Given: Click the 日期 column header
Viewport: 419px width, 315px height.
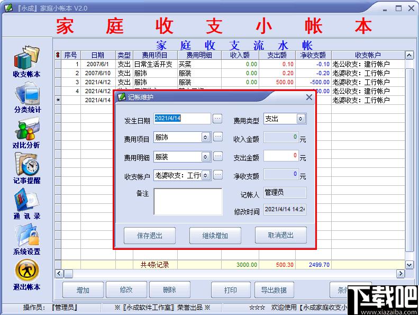Looking at the screenshot, I should tap(98, 55).
